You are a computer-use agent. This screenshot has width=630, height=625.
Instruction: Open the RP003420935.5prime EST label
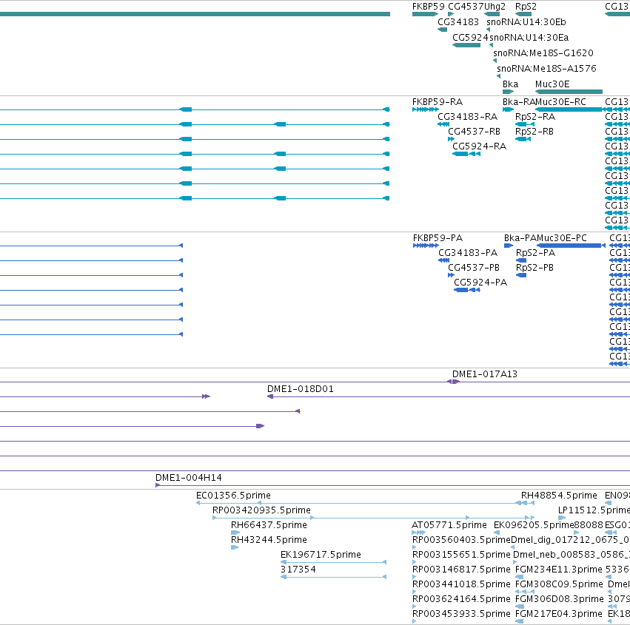[261, 510]
